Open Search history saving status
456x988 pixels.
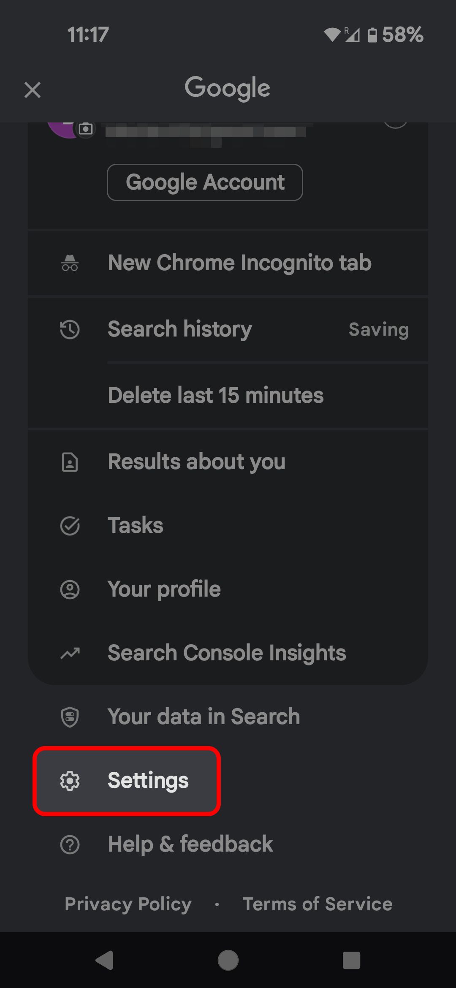pos(378,329)
